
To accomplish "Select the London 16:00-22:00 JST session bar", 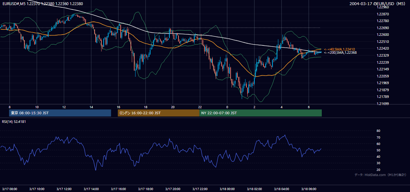I will [x=158, y=113].
